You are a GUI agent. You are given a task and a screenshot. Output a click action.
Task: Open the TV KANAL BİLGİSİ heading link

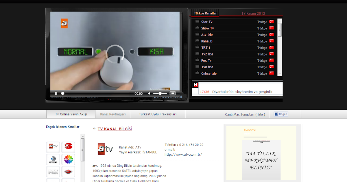[x=115, y=129]
